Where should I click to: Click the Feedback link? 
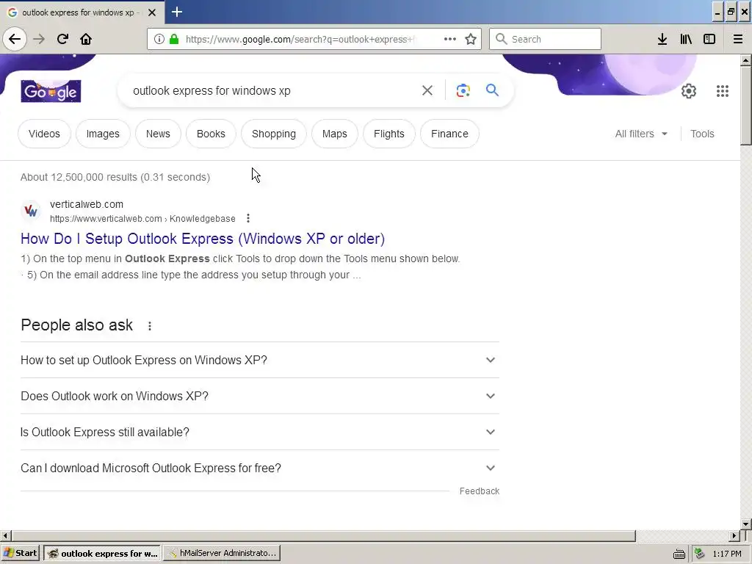click(x=479, y=491)
